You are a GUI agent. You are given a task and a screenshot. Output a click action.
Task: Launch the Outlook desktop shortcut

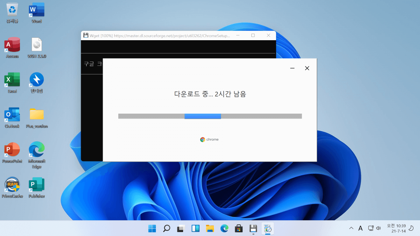pos(12,117)
